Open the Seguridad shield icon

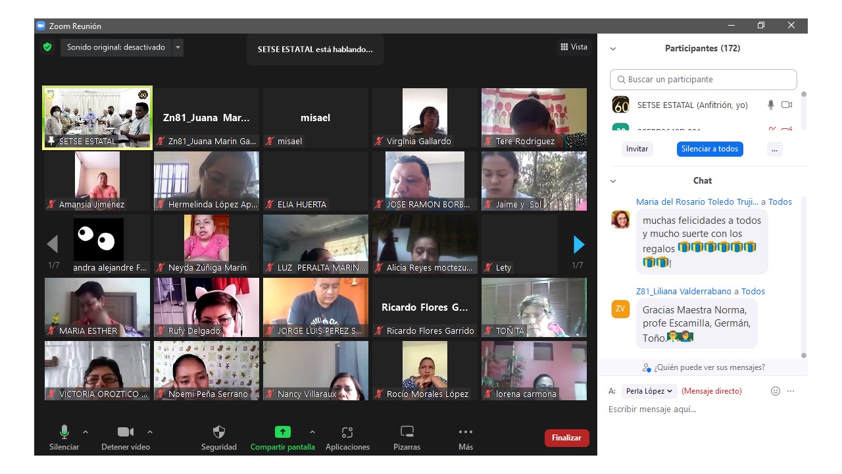(219, 432)
